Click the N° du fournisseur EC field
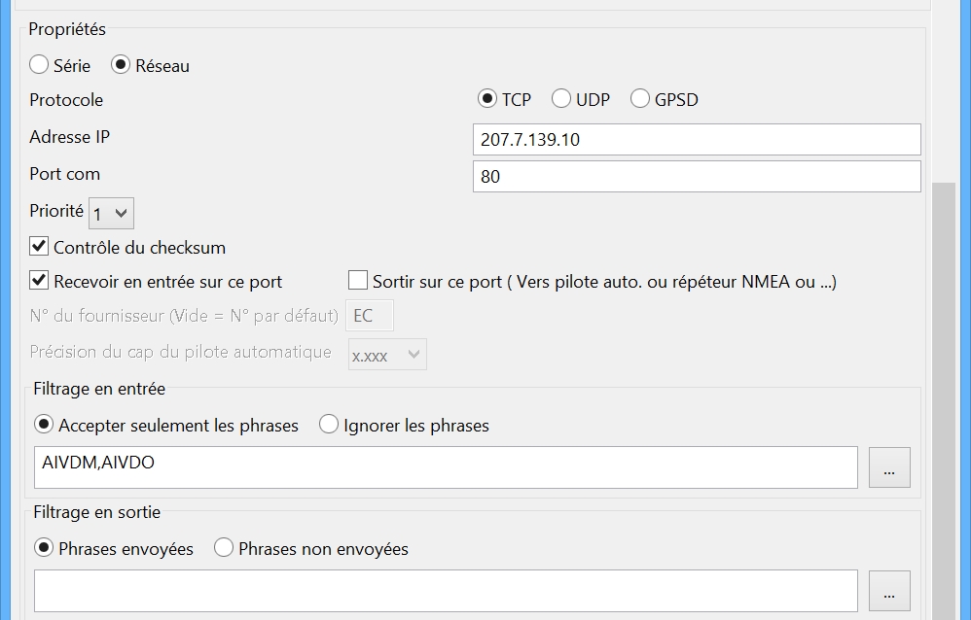 [x=370, y=316]
